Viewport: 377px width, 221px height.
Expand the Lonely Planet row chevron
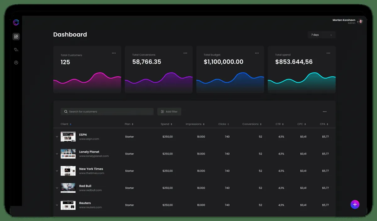coord(57,154)
